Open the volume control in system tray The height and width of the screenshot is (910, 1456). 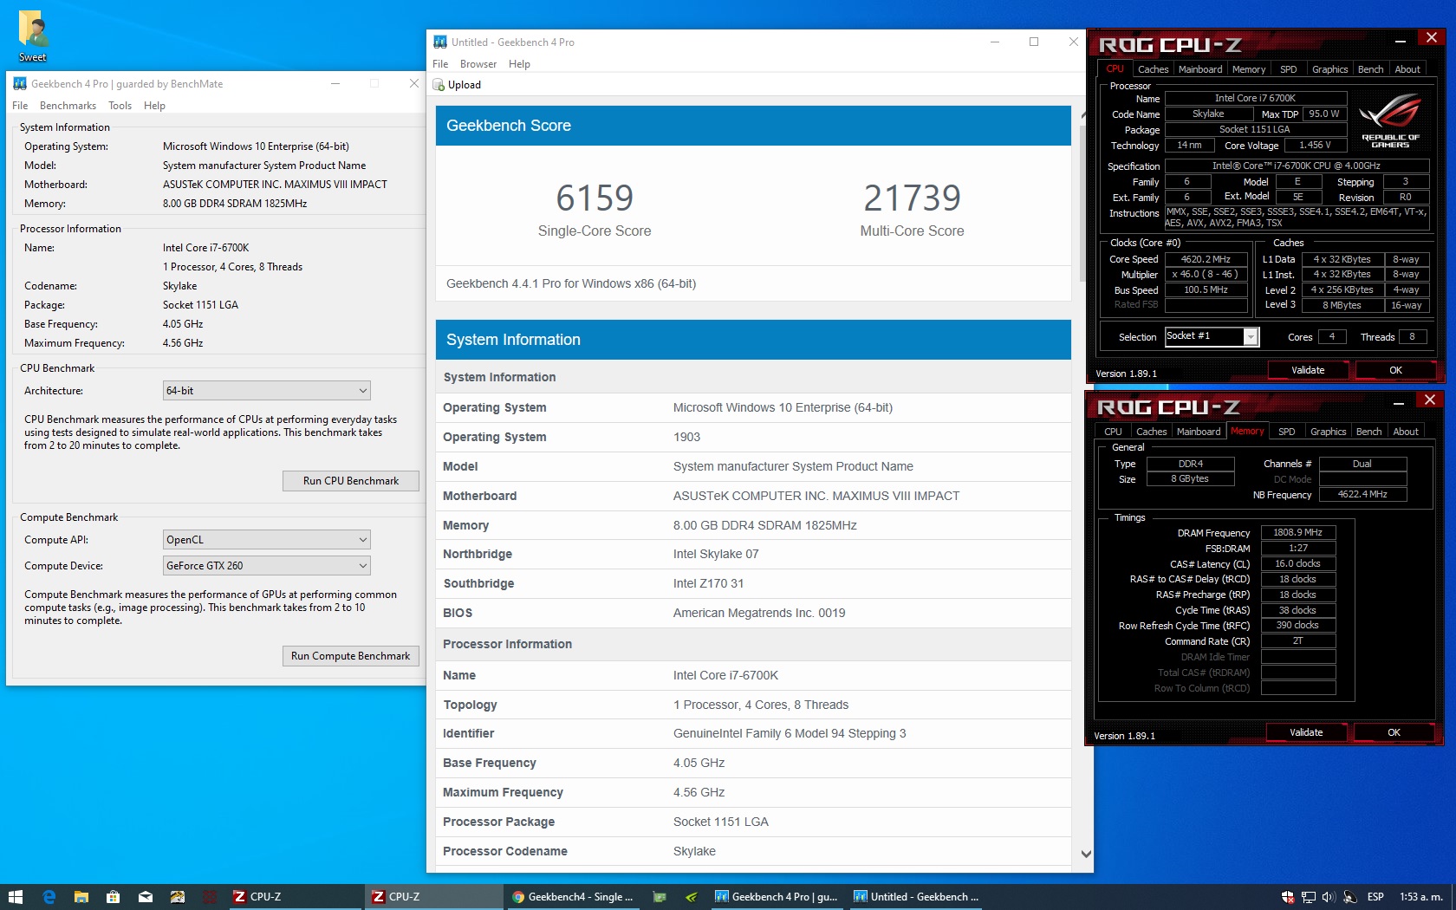coord(1329,897)
